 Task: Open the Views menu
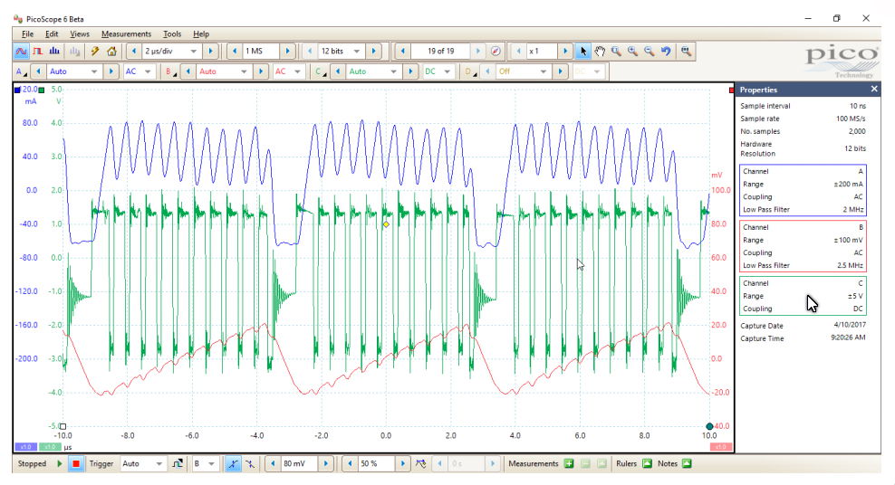pyautogui.click(x=80, y=34)
